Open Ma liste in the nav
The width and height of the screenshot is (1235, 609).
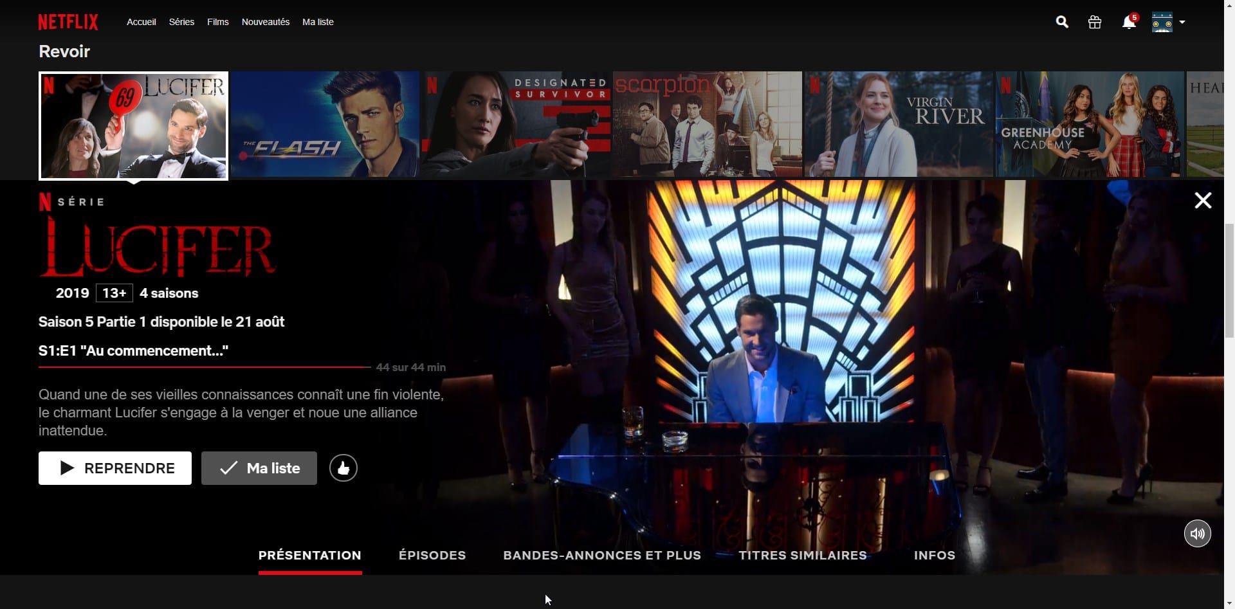tap(318, 22)
